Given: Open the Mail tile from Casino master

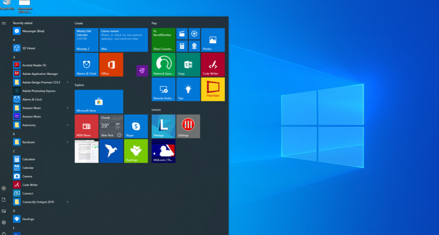Looking at the screenshot, I should [x=123, y=40].
